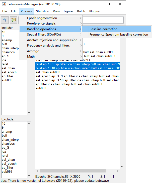The width and height of the screenshot is (154, 183).
Task: Select 'butt' in the Include list
Action: tap(5, 44)
